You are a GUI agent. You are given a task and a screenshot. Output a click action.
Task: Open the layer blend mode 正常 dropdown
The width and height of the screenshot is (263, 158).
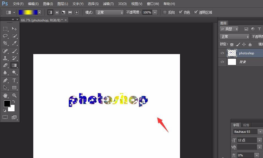point(234,36)
